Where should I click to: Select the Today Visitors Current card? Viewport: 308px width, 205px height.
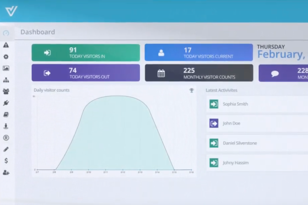(x=199, y=53)
